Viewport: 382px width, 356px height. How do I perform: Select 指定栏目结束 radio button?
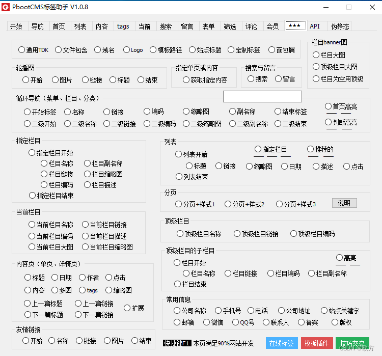click(x=51, y=196)
